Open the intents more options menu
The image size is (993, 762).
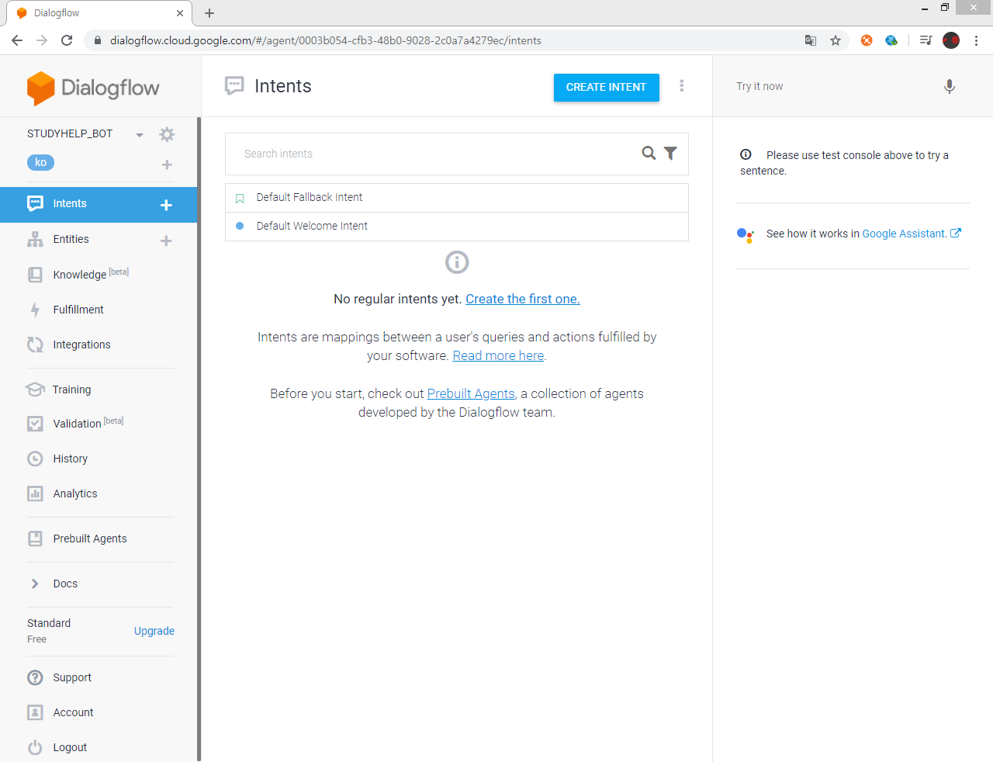click(682, 85)
